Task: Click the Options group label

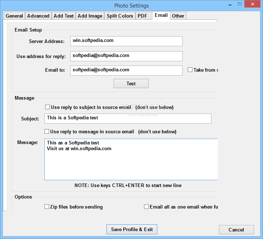Action: 23,197
